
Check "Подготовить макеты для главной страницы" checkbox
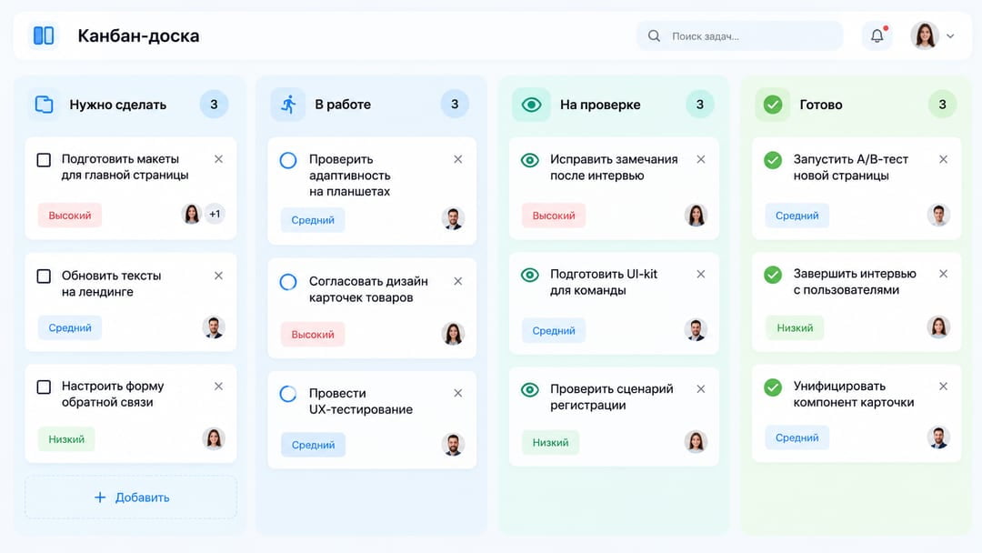pos(44,160)
